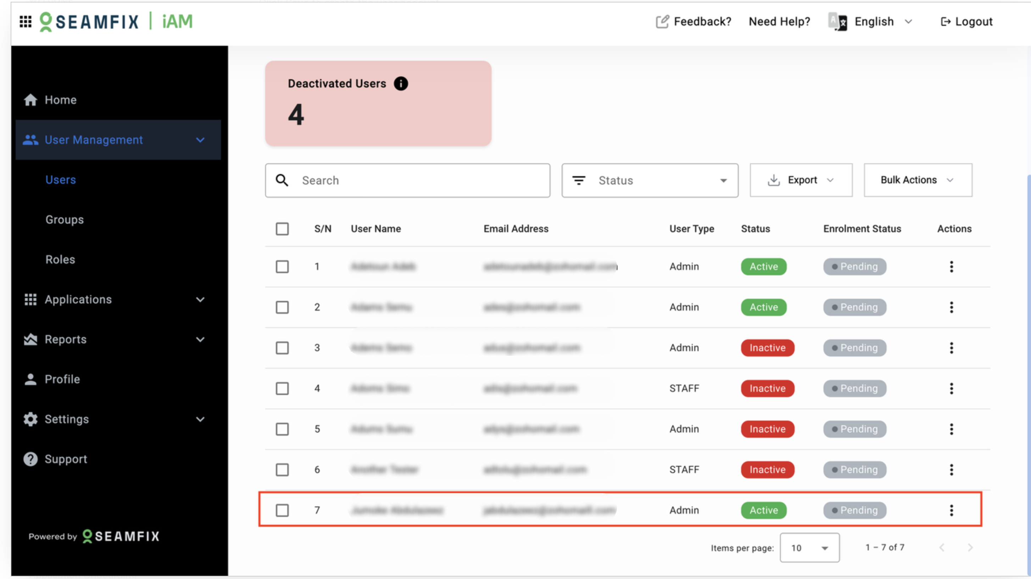Click the Feedback pencil icon
The height and width of the screenshot is (579, 1031).
pos(662,22)
